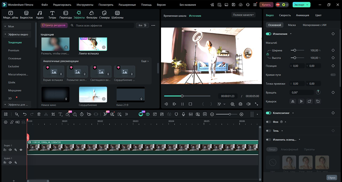Select the crop tool in timeline toolbar
342x182 pixels.
[53, 114]
